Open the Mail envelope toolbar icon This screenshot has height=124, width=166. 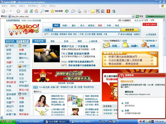tap(73, 11)
